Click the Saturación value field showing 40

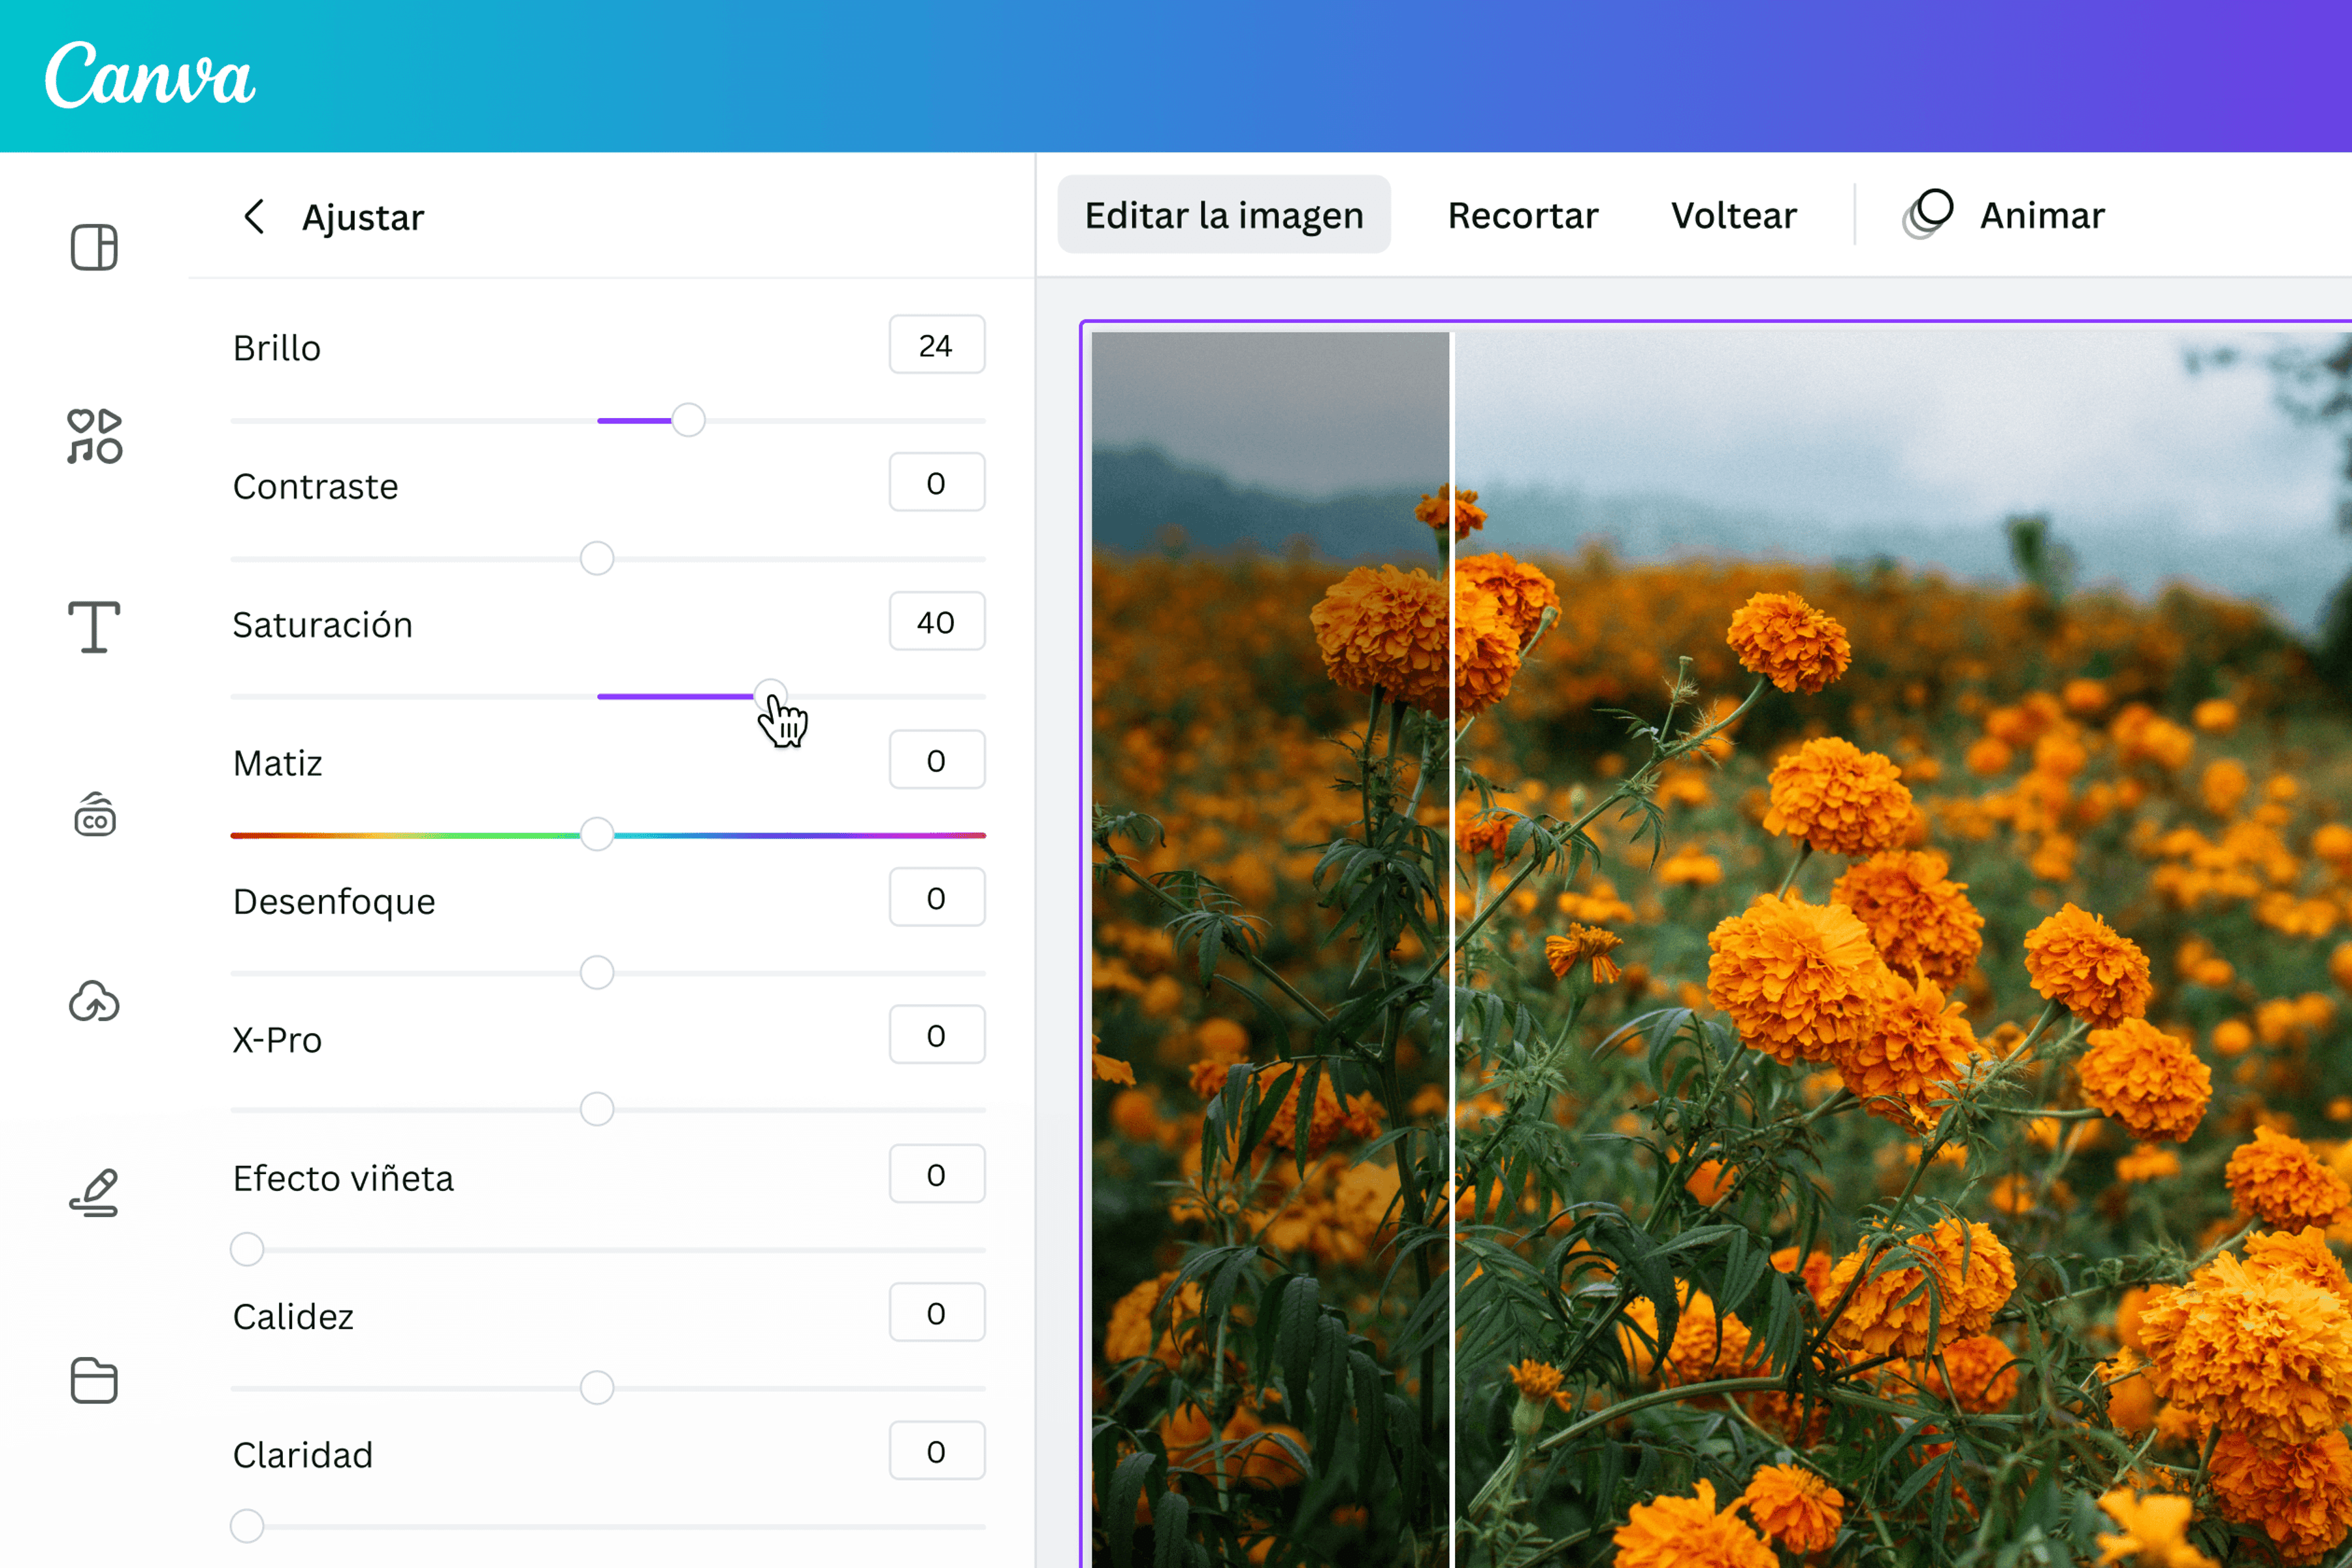(937, 622)
